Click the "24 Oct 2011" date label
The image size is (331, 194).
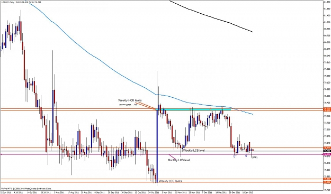pyautogui.click(x=154, y=192)
